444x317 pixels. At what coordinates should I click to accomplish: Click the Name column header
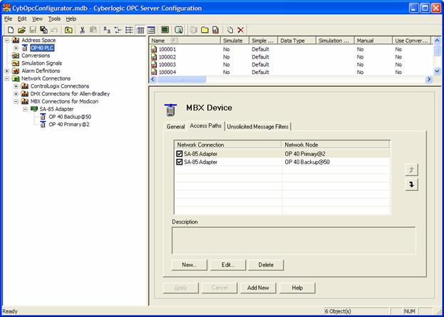pos(160,41)
